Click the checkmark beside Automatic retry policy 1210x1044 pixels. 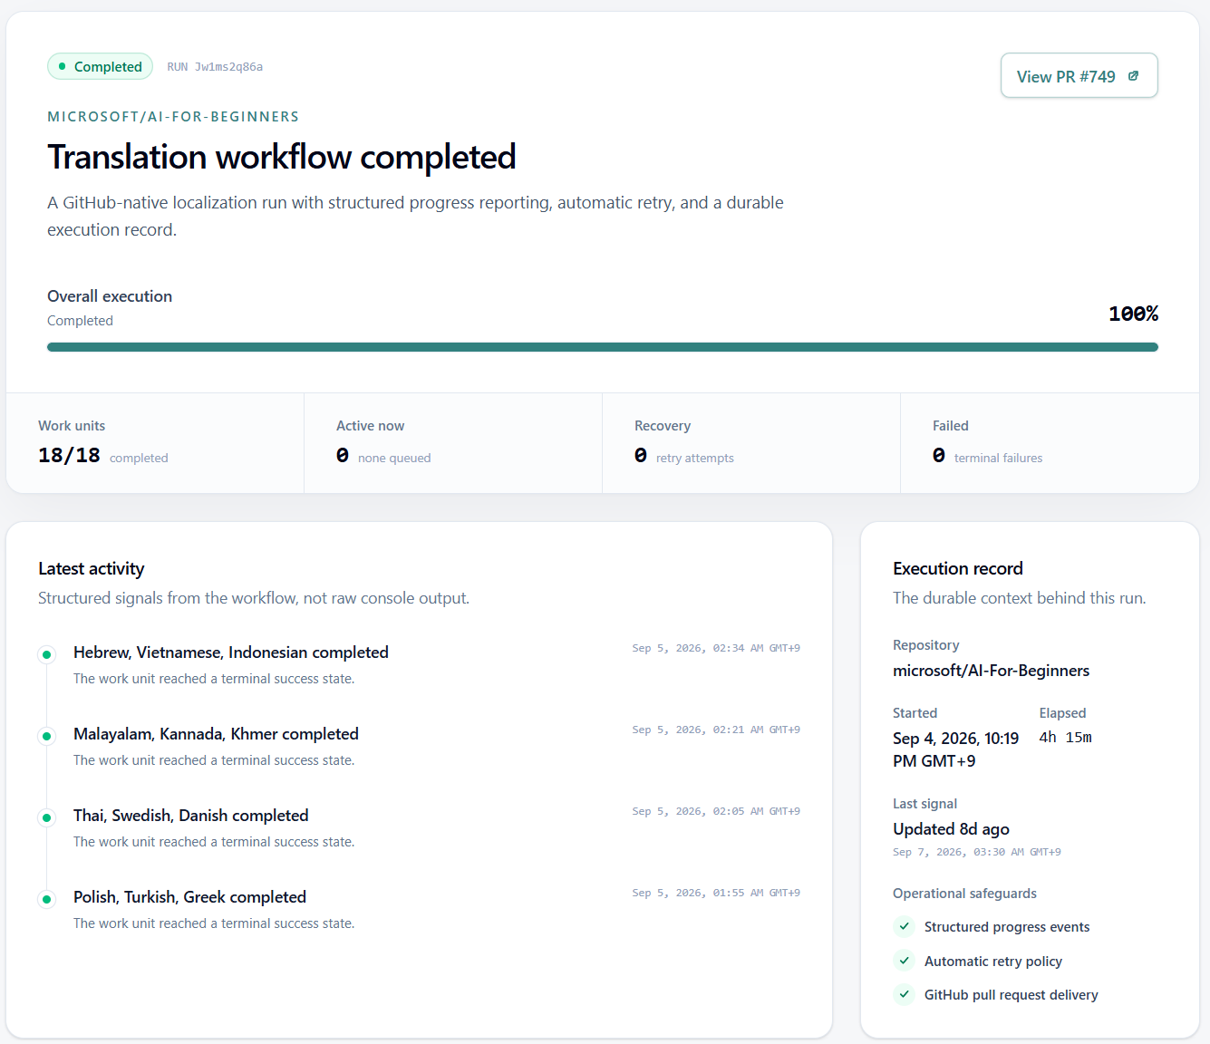click(x=904, y=961)
